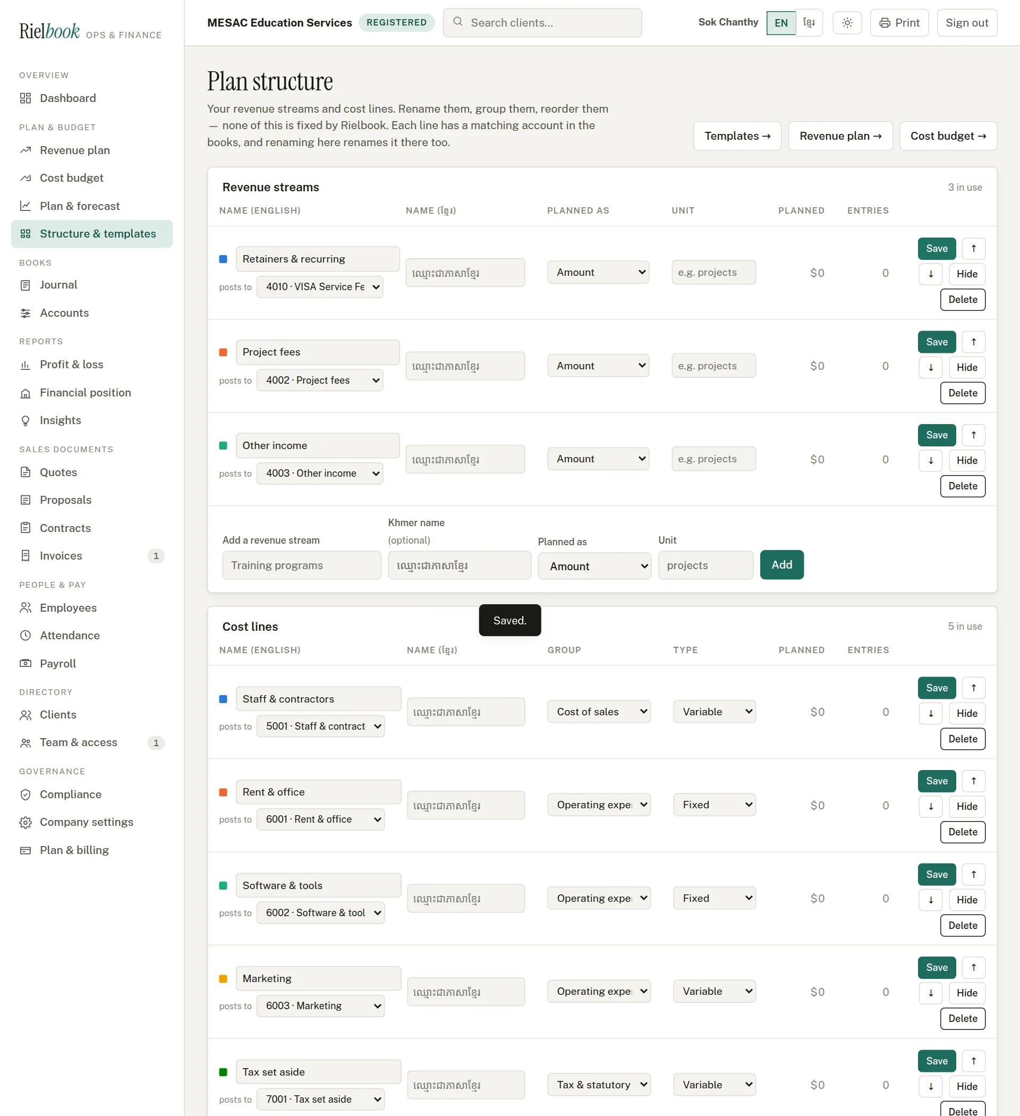1020x1116 pixels.
Task: Click the search magnifier icon
Action: [x=458, y=22]
